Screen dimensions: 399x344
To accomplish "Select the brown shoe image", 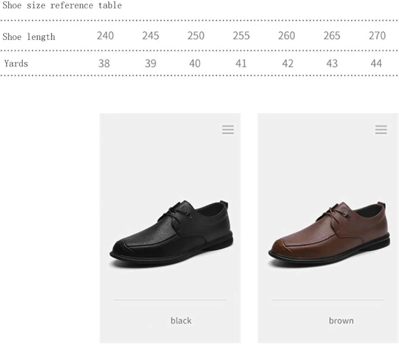I will pyautogui.click(x=329, y=234).
